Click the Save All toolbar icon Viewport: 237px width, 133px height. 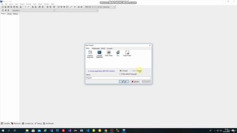click(11, 7)
